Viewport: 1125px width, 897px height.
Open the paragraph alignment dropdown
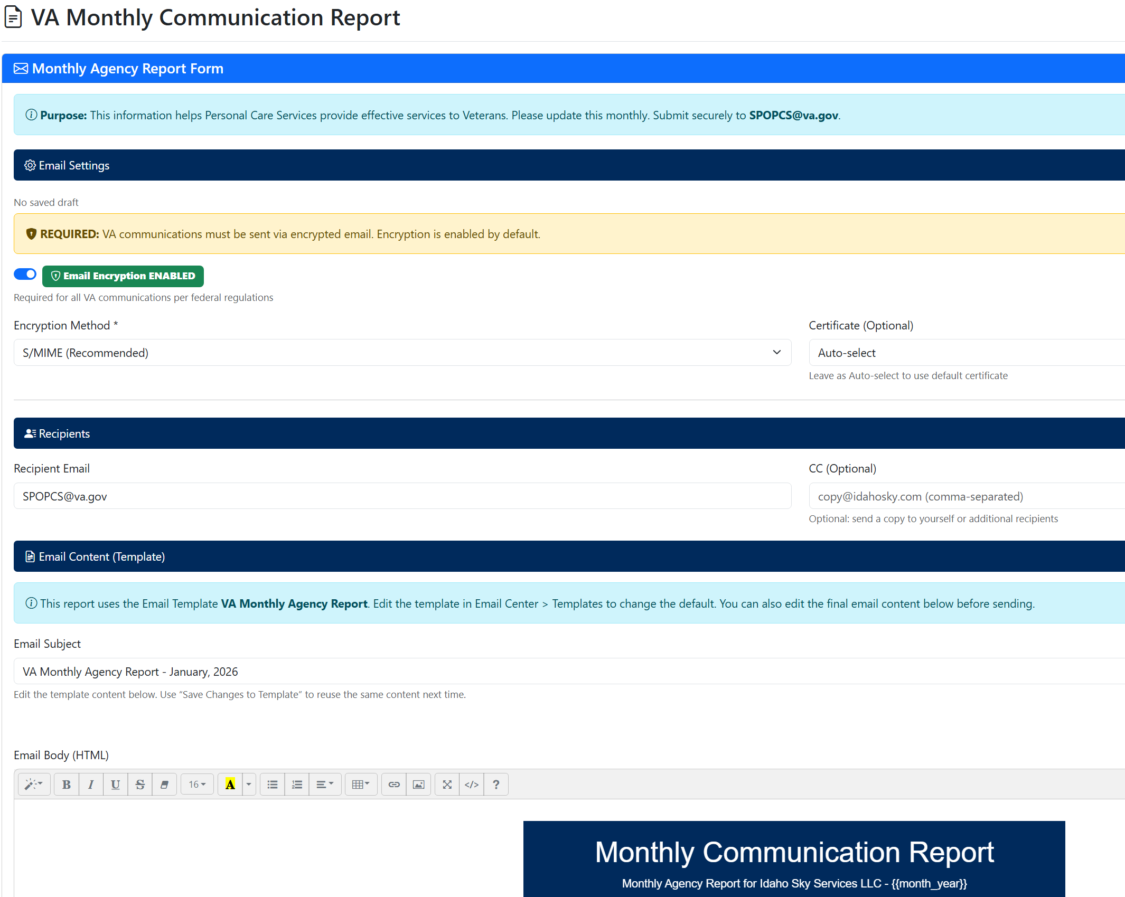(325, 784)
